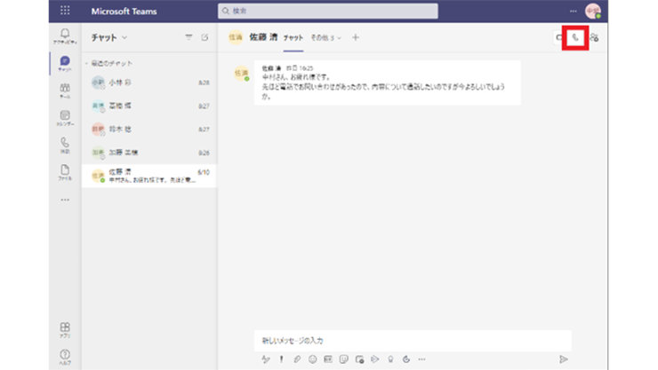Open Calls in the left rail

(x=65, y=146)
